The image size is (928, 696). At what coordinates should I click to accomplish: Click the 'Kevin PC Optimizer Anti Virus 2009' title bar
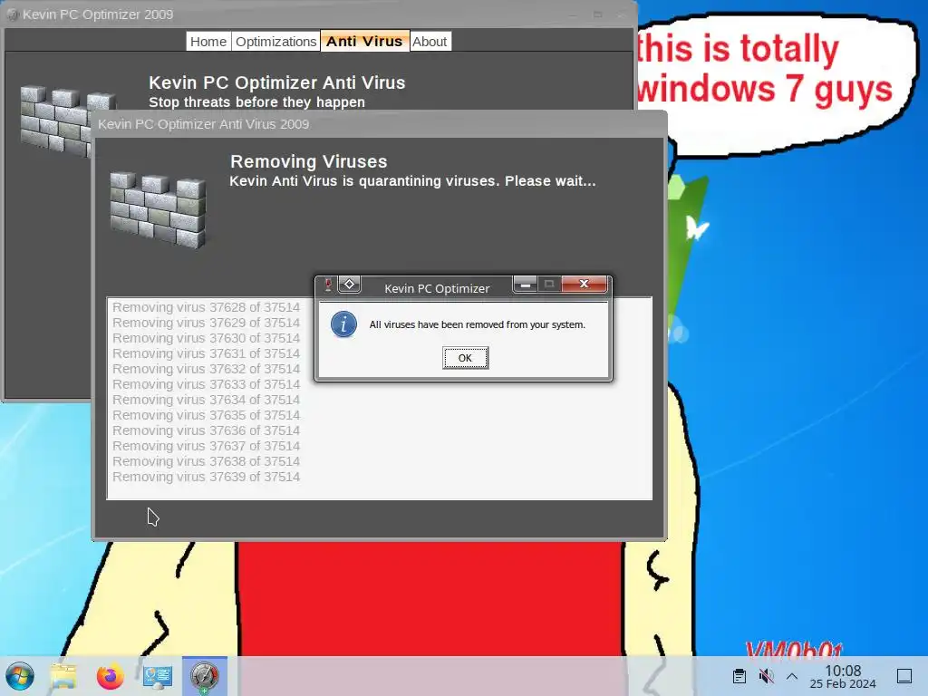tap(380, 124)
